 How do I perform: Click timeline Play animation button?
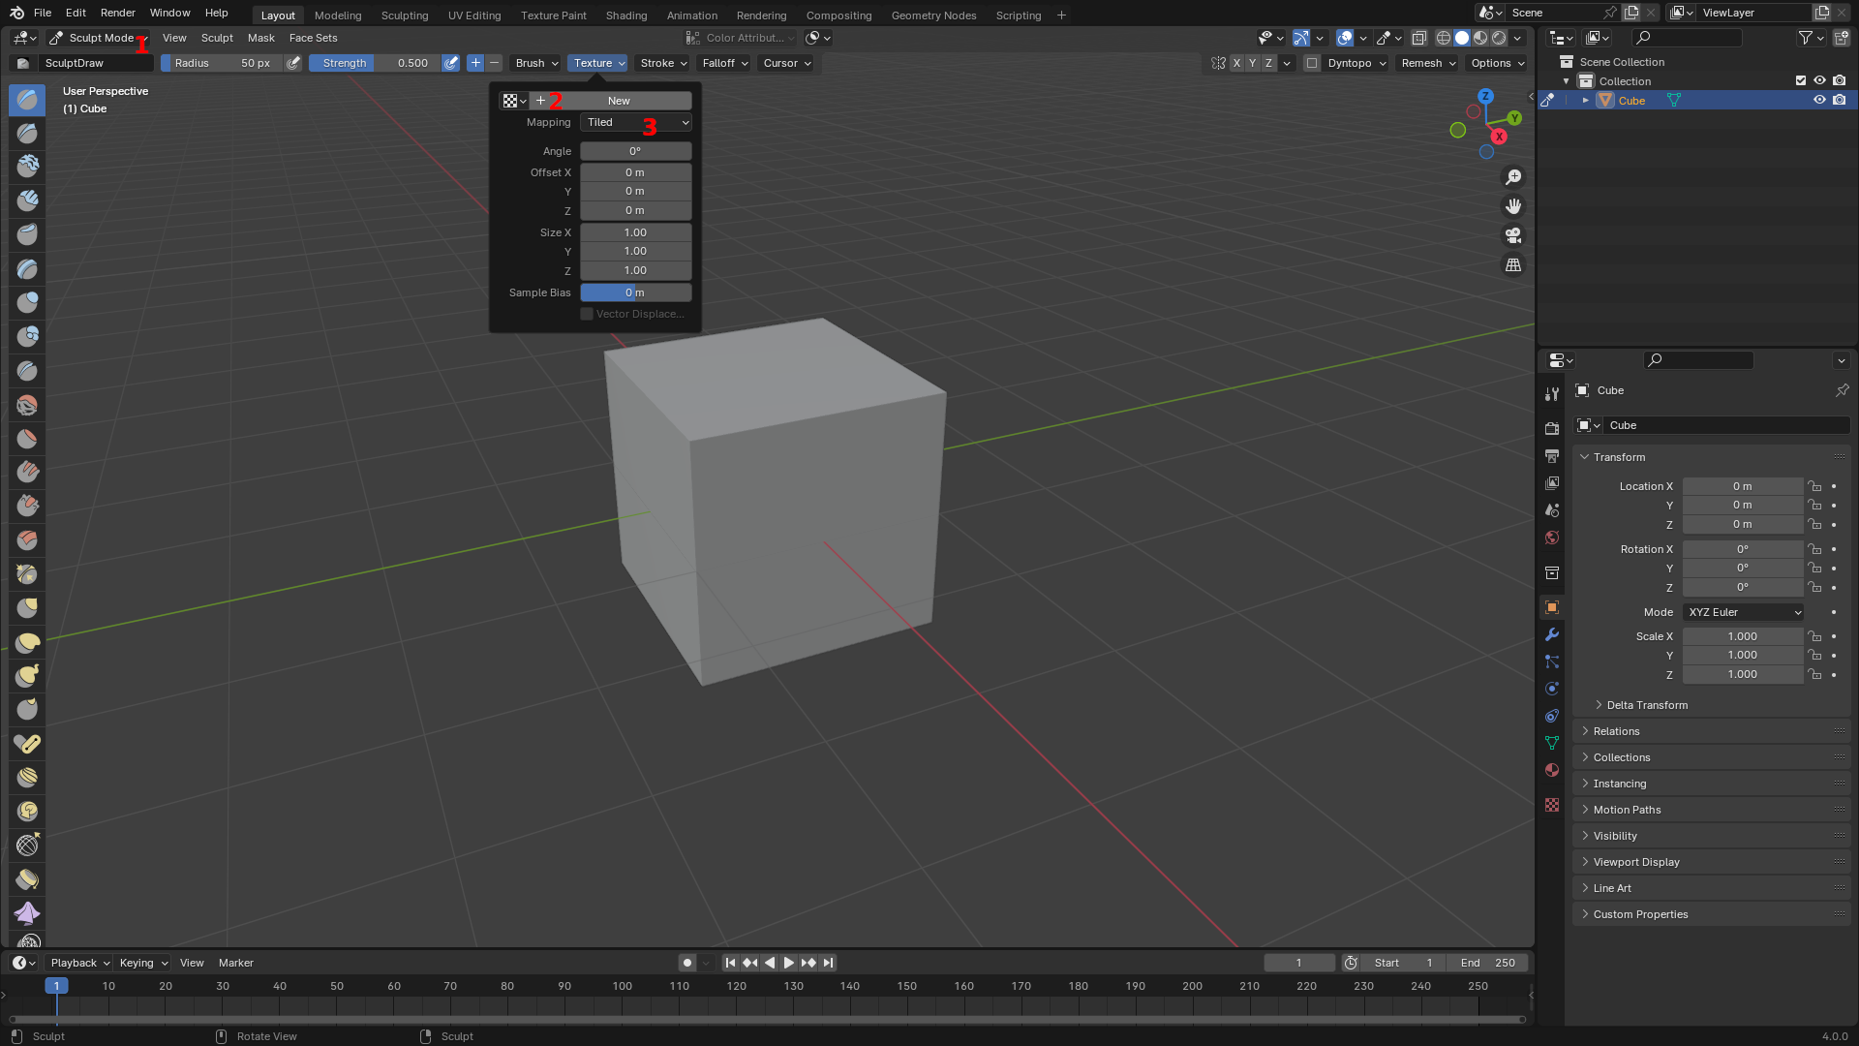pos(789,963)
